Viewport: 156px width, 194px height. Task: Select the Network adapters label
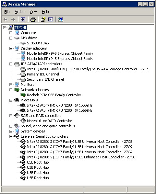[x=35, y=90]
